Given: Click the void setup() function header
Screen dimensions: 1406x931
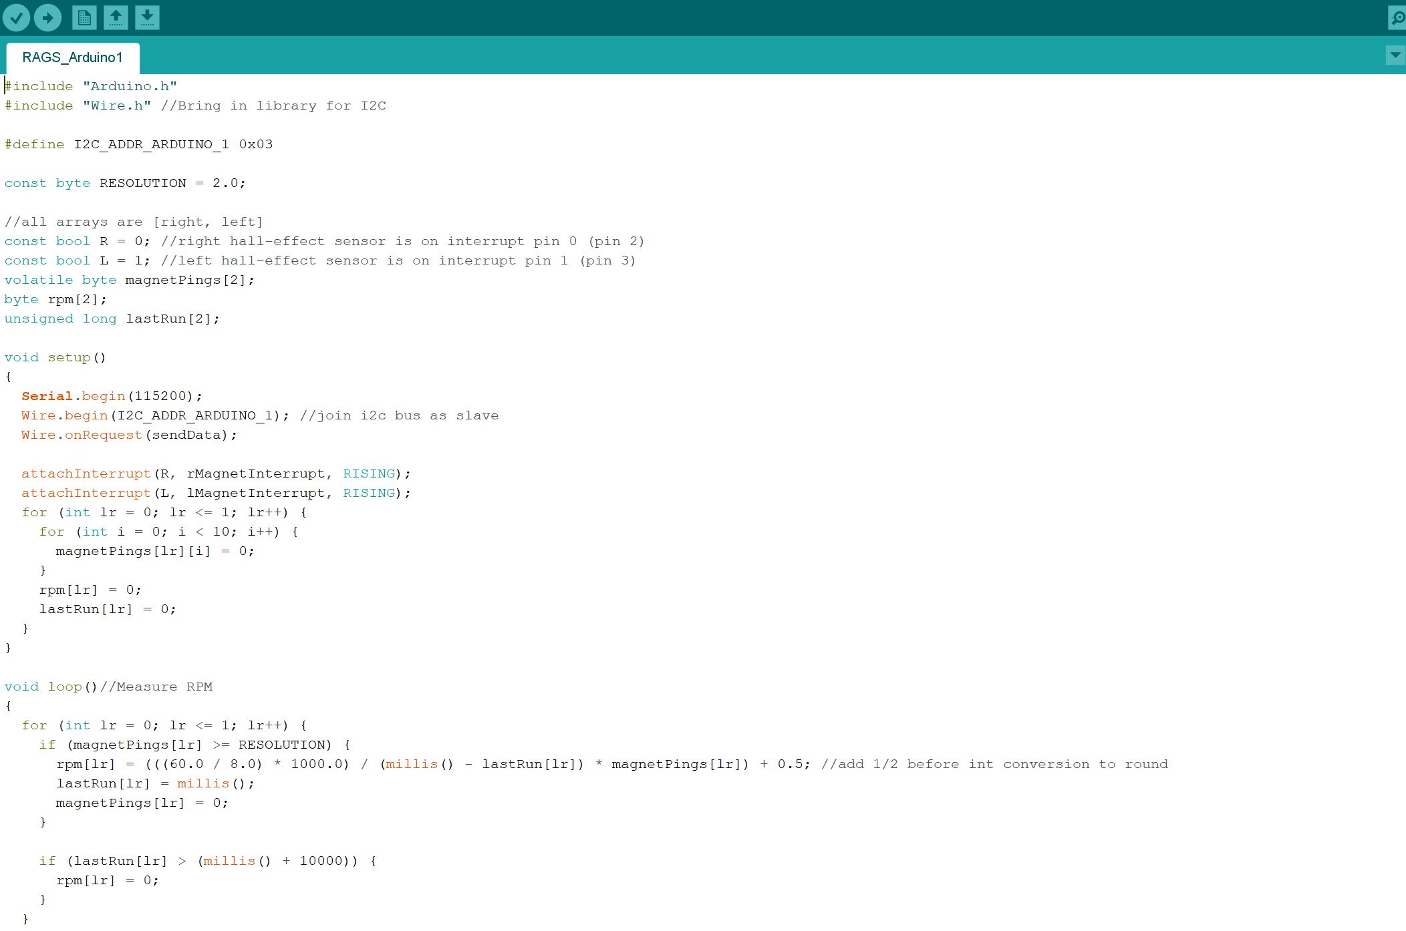Looking at the screenshot, I should tap(55, 357).
